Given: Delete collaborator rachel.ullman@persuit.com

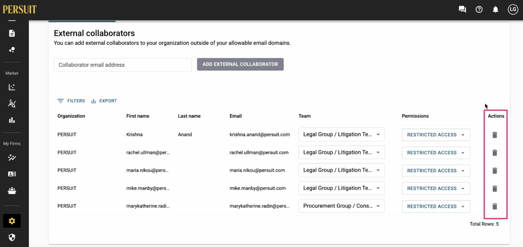Looking at the screenshot, I should [x=495, y=153].
